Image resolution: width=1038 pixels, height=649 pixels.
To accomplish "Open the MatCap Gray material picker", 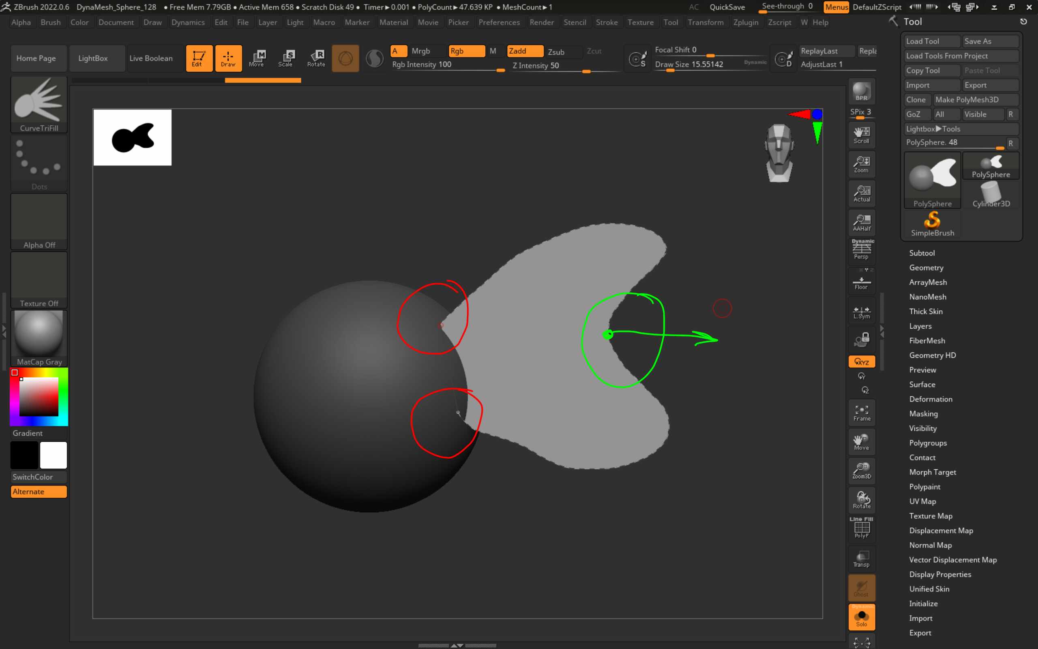I will click(x=39, y=338).
